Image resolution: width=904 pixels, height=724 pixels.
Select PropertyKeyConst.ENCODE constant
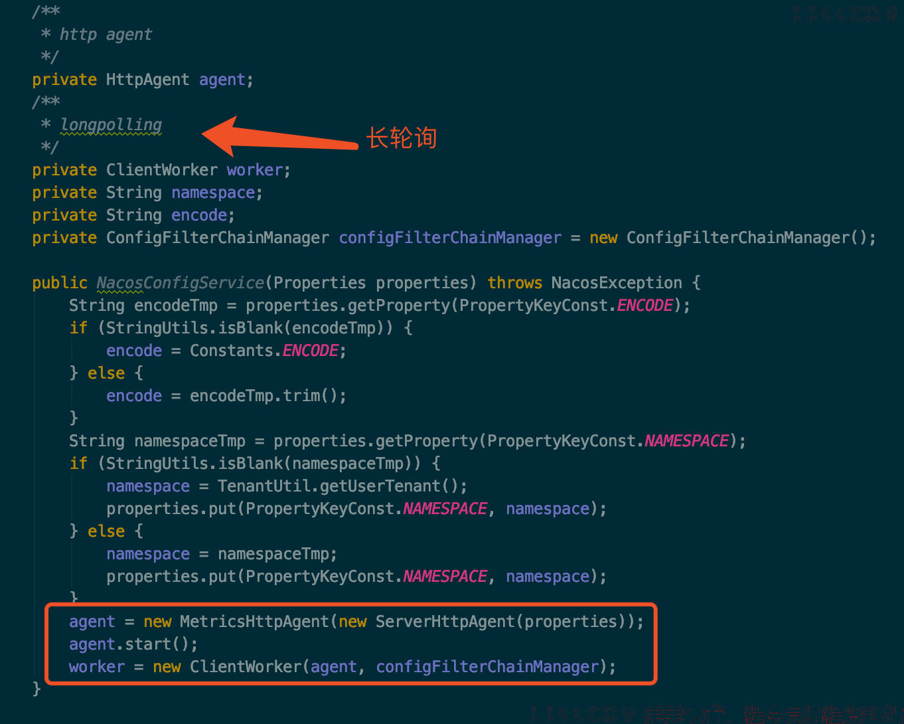click(566, 306)
